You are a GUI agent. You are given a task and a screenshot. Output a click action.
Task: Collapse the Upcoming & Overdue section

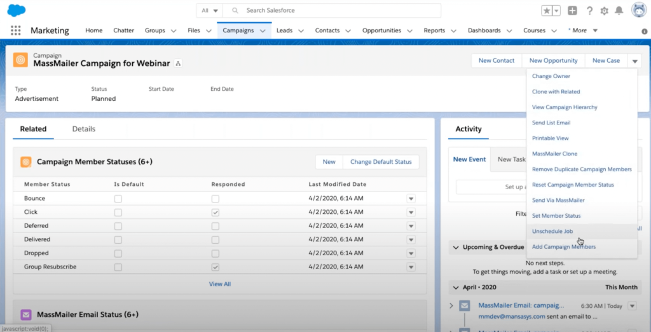tap(456, 247)
